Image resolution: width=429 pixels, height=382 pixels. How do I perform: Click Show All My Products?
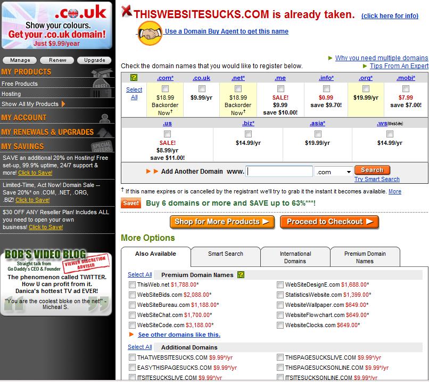click(x=30, y=104)
